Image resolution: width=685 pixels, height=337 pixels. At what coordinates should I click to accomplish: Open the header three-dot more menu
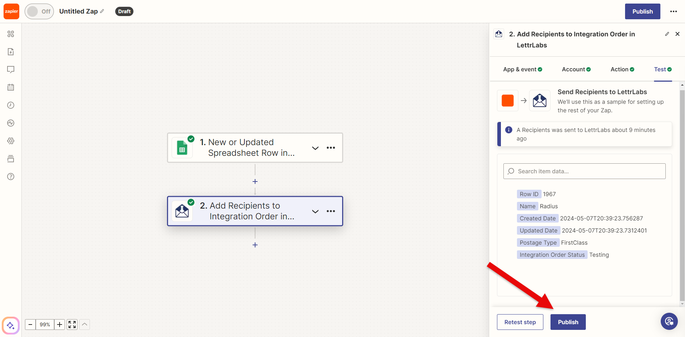point(674,11)
